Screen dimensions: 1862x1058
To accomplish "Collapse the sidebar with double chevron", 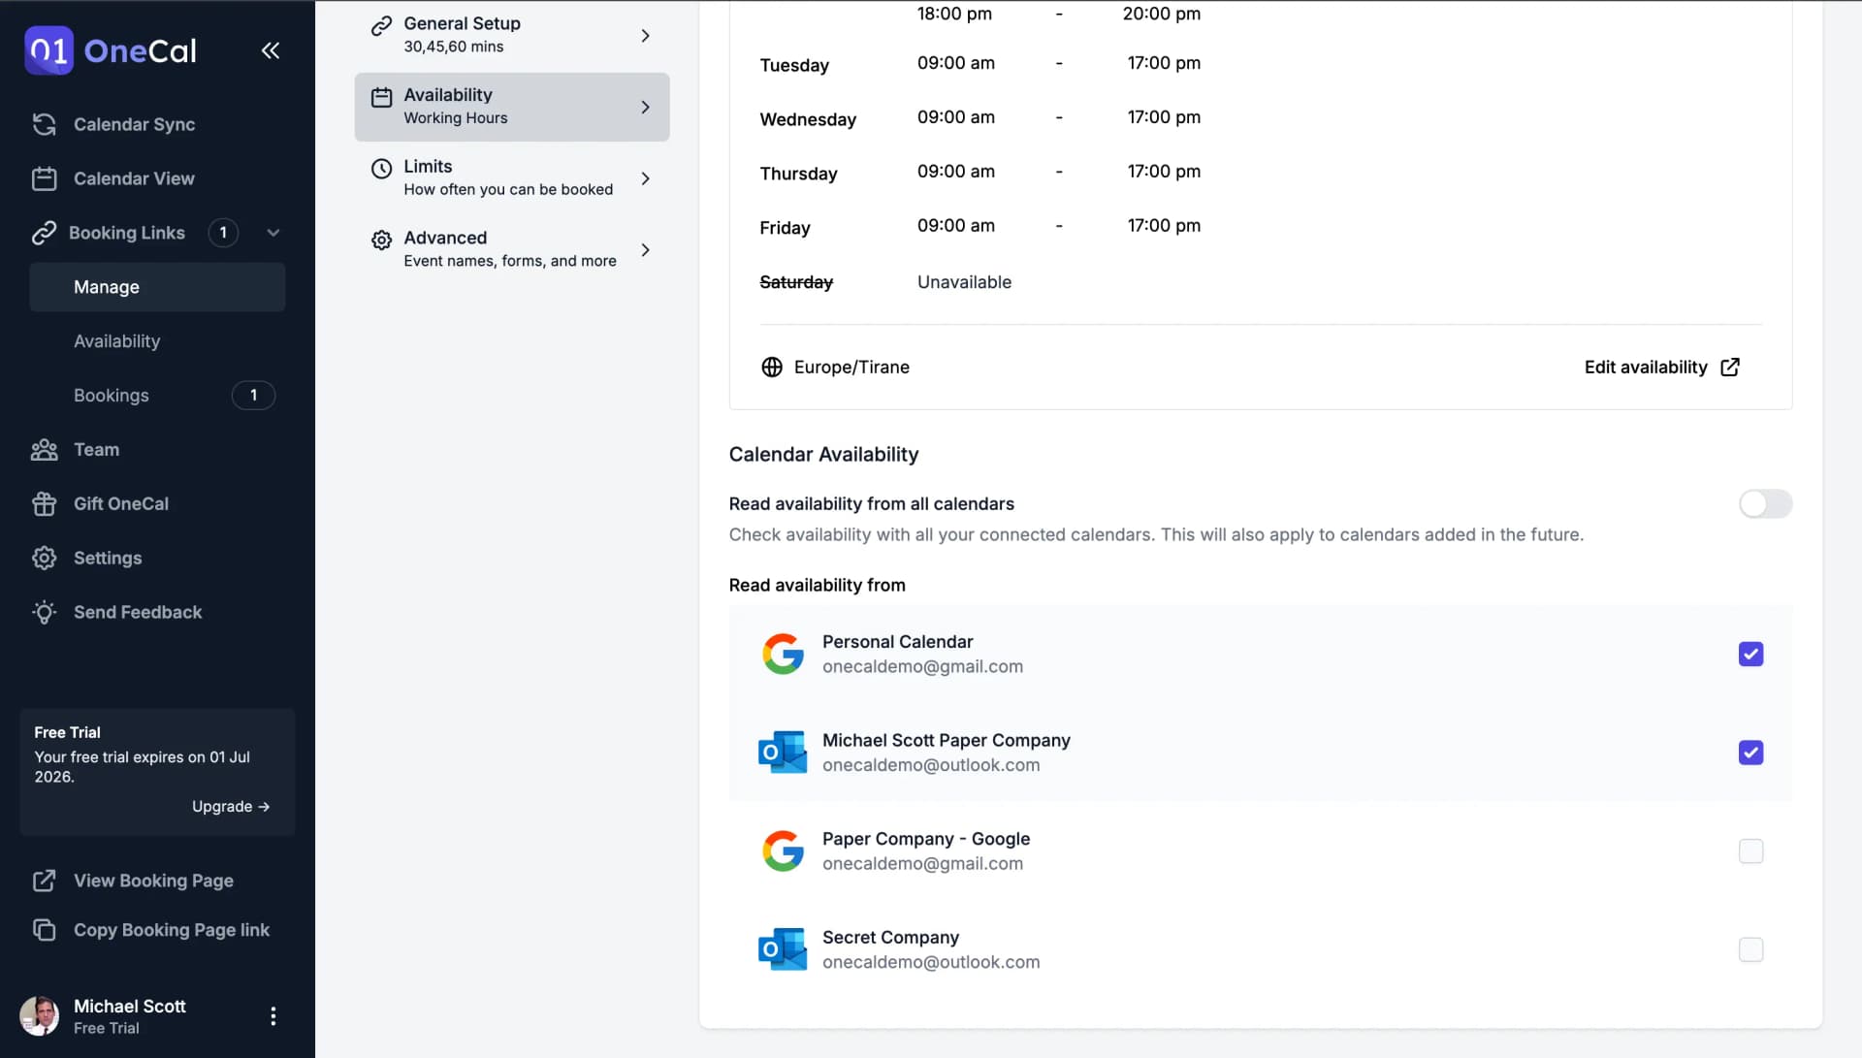I will tap(271, 50).
